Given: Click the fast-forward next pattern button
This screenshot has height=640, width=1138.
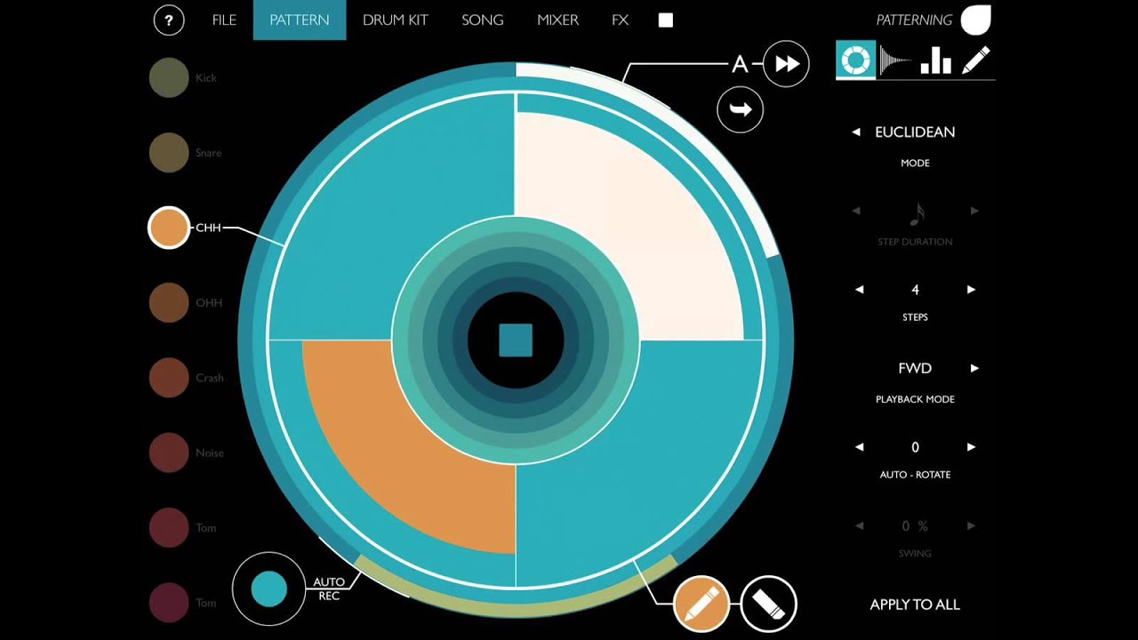Looking at the screenshot, I should [x=787, y=64].
